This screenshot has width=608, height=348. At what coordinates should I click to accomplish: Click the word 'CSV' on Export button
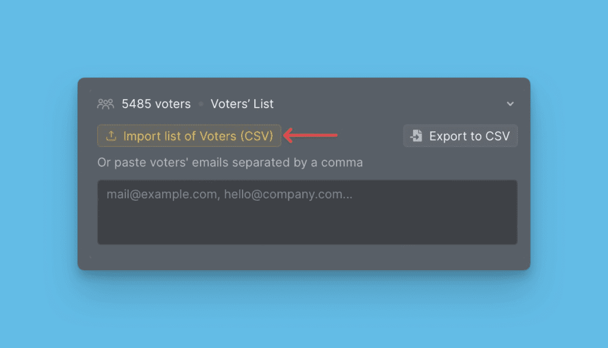pyautogui.click(x=498, y=136)
